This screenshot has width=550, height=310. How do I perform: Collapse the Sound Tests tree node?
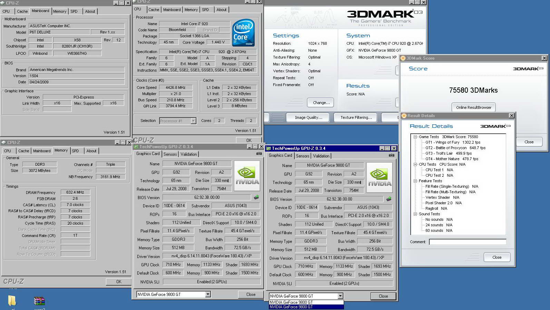(x=415, y=214)
